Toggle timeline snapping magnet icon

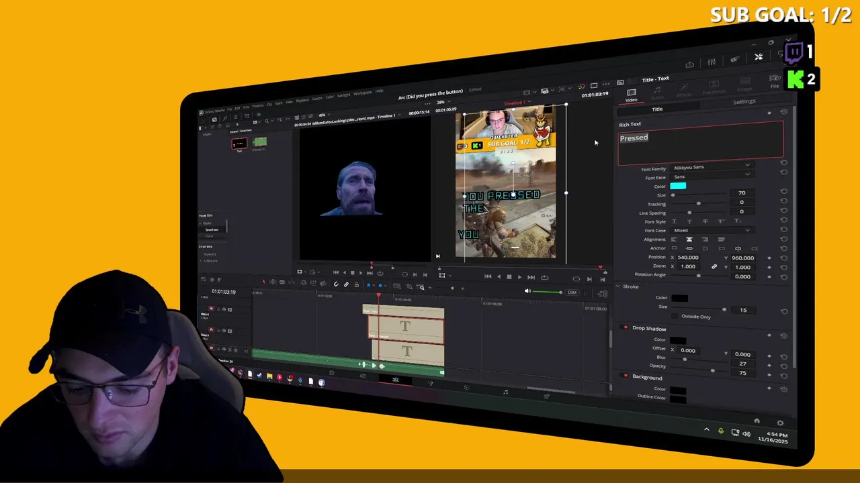tap(337, 284)
